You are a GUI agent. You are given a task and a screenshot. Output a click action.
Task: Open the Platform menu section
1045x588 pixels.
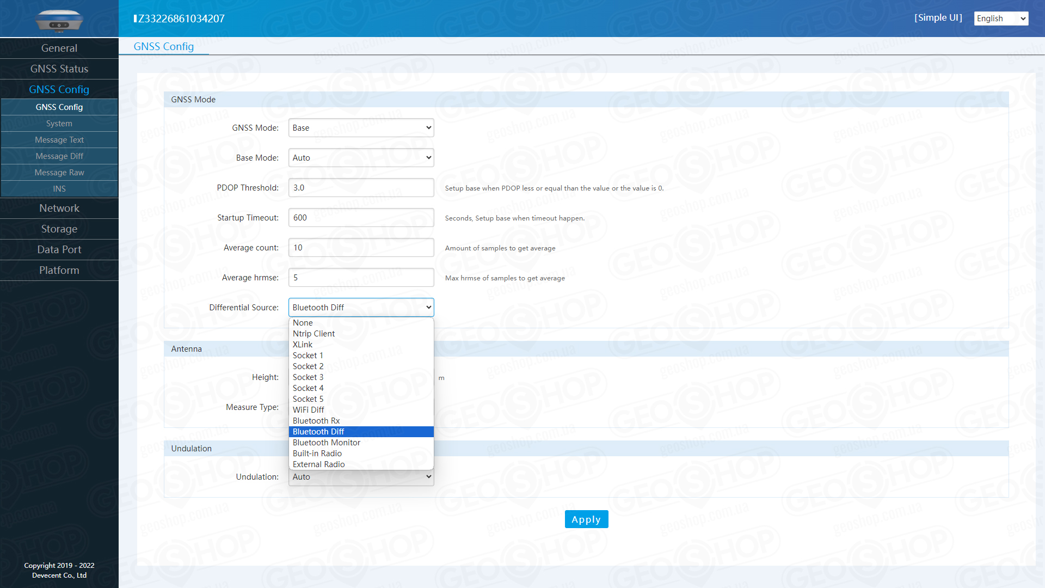[x=59, y=270]
